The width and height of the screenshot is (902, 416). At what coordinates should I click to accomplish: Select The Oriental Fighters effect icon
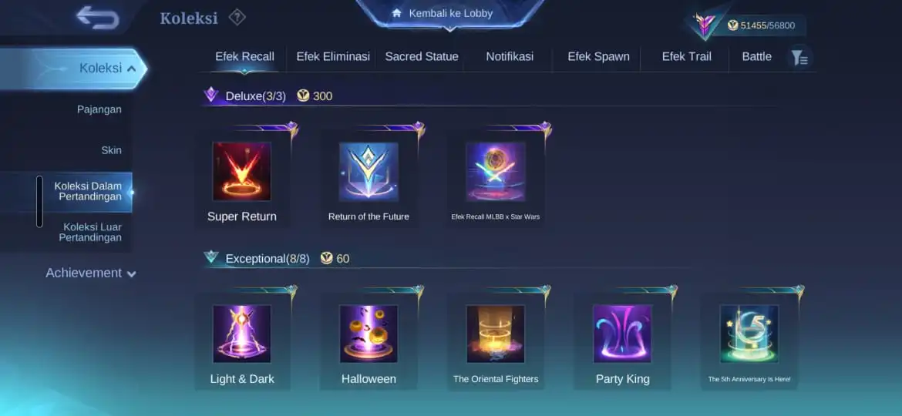pos(495,334)
